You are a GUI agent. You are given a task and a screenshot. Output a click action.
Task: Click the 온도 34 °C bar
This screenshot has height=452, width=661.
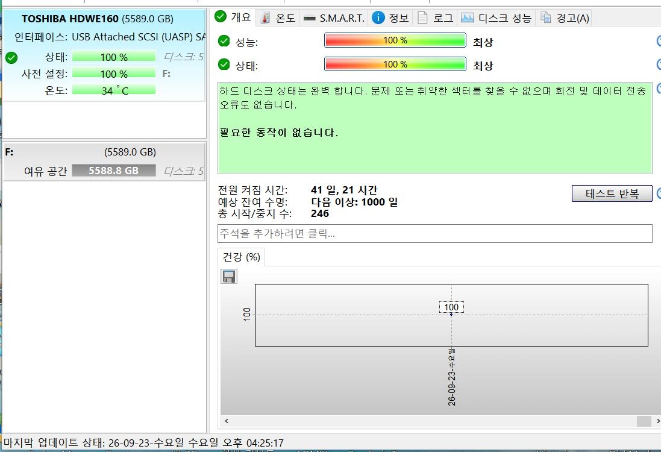tap(114, 90)
